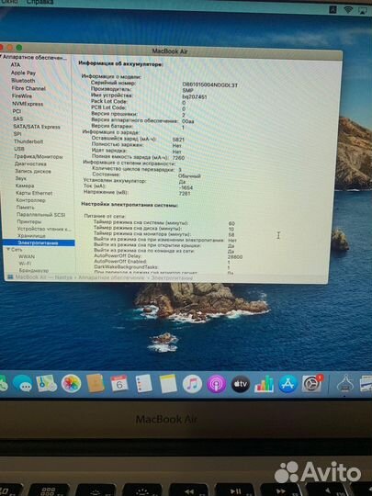The height and width of the screenshot is (496, 372).
Task: Click the highlighted Электропитание sidebar item
Action: 39,242
